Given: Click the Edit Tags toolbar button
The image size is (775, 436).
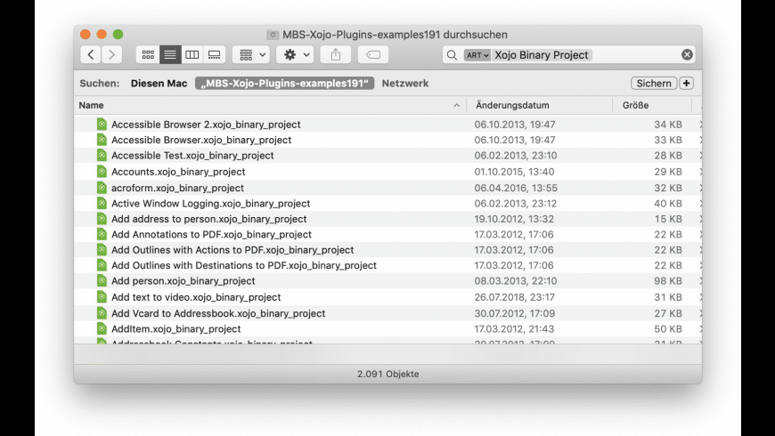Looking at the screenshot, I should pyautogui.click(x=373, y=55).
